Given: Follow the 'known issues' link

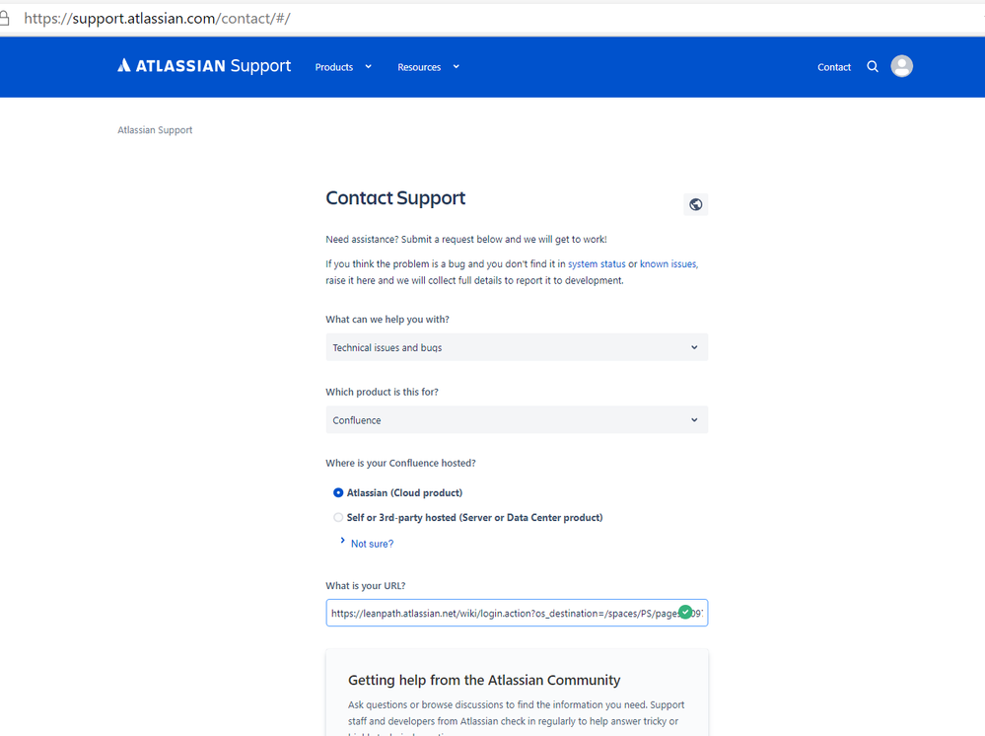Looking at the screenshot, I should pos(668,264).
